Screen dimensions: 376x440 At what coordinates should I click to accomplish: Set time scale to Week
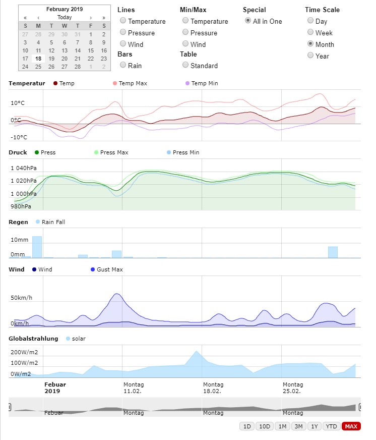pos(310,32)
